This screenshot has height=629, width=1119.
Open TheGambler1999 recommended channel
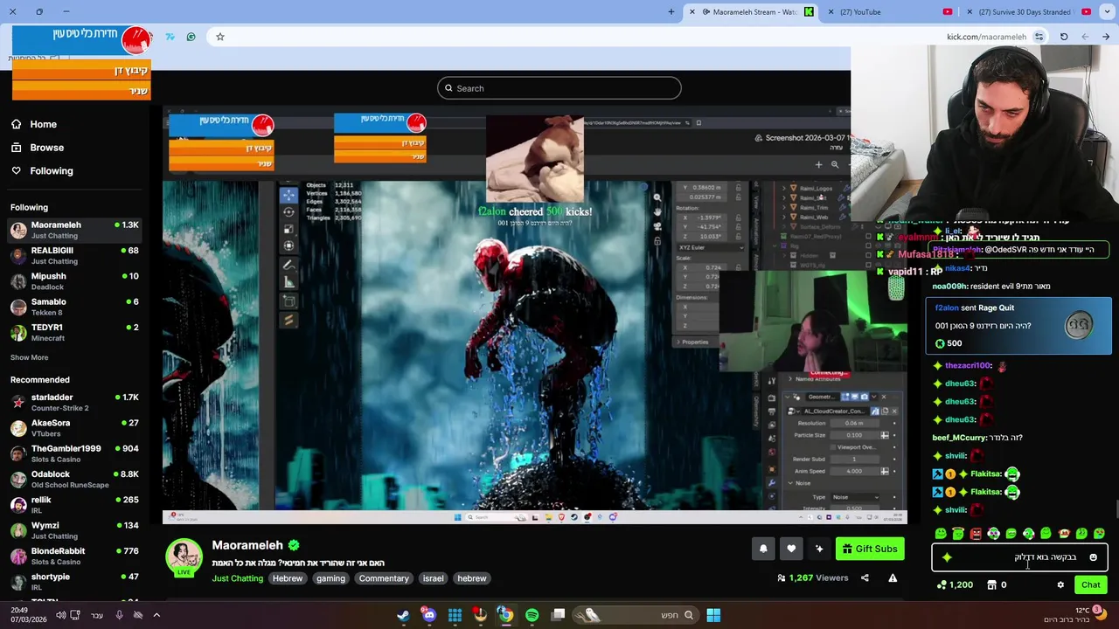tap(75, 453)
